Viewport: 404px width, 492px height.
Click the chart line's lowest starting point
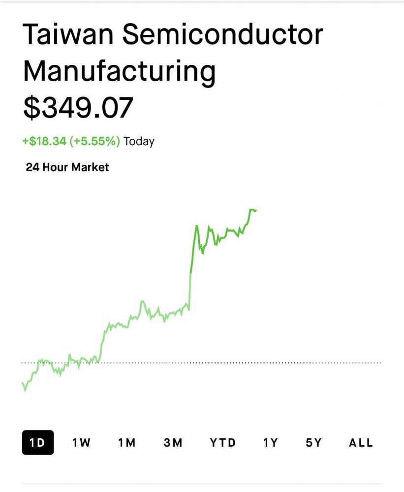tap(25, 390)
